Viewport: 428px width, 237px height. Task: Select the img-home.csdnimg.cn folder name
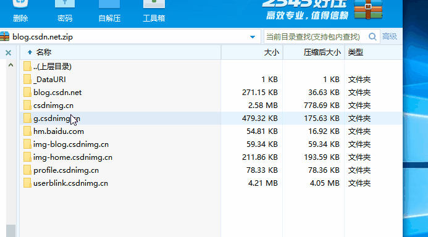(x=73, y=157)
